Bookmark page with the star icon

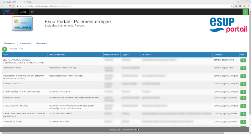point(232,6)
